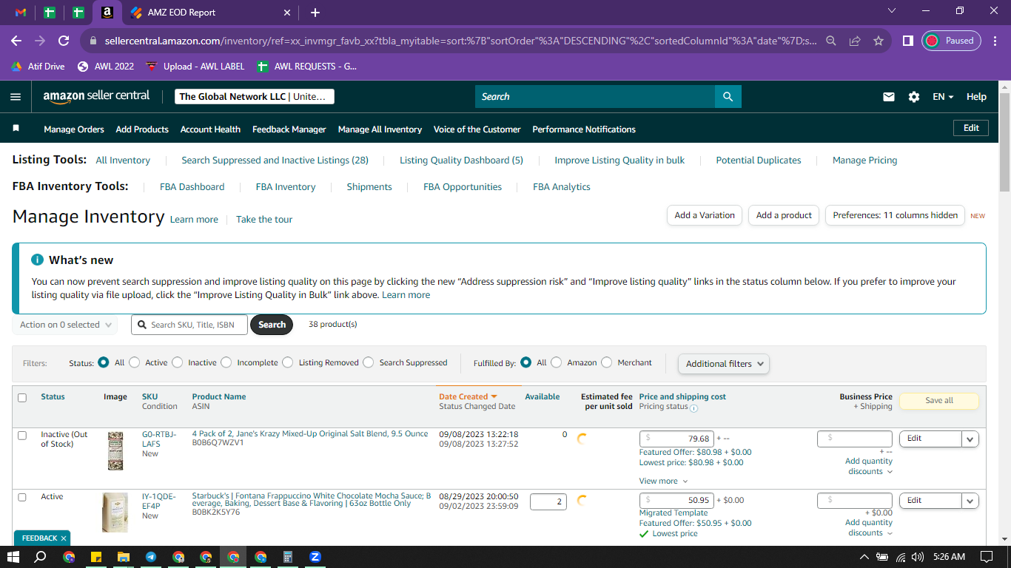This screenshot has width=1011, height=568.
Task: Sort by the Date Created column header
Action: tap(468, 397)
